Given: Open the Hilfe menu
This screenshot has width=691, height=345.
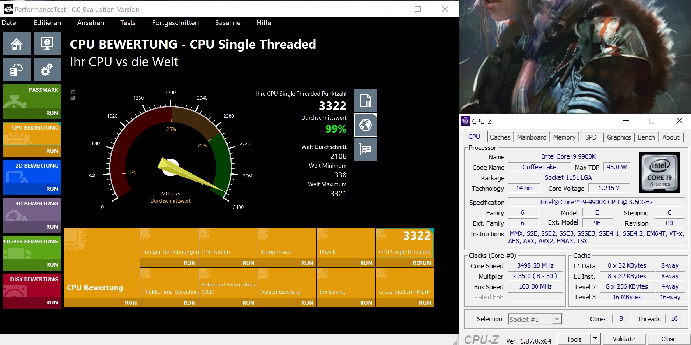Looking at the screenshot, I should (x=264, y=23).
